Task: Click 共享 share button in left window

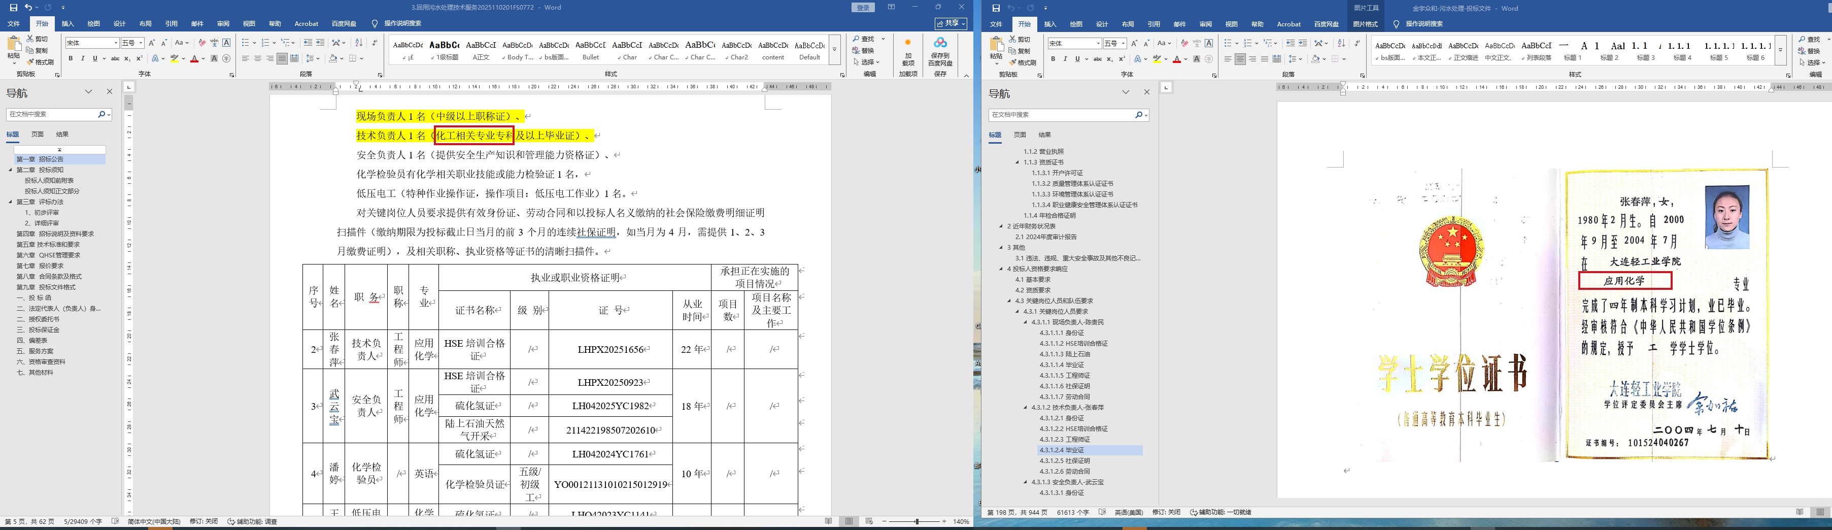Action: click(x=951, y=23)
